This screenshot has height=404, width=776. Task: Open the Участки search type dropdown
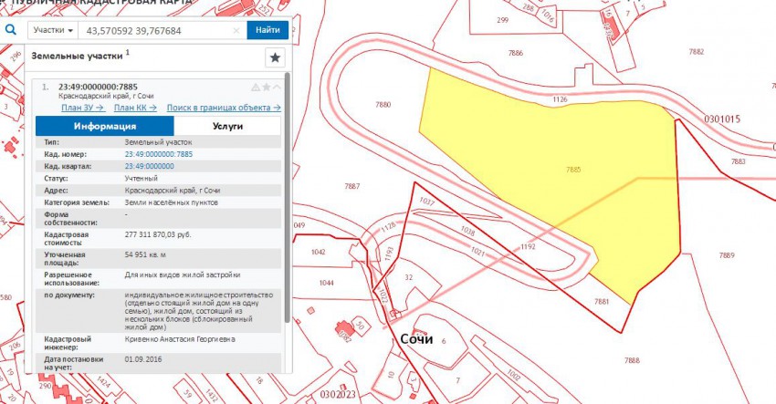pos(52,30)
